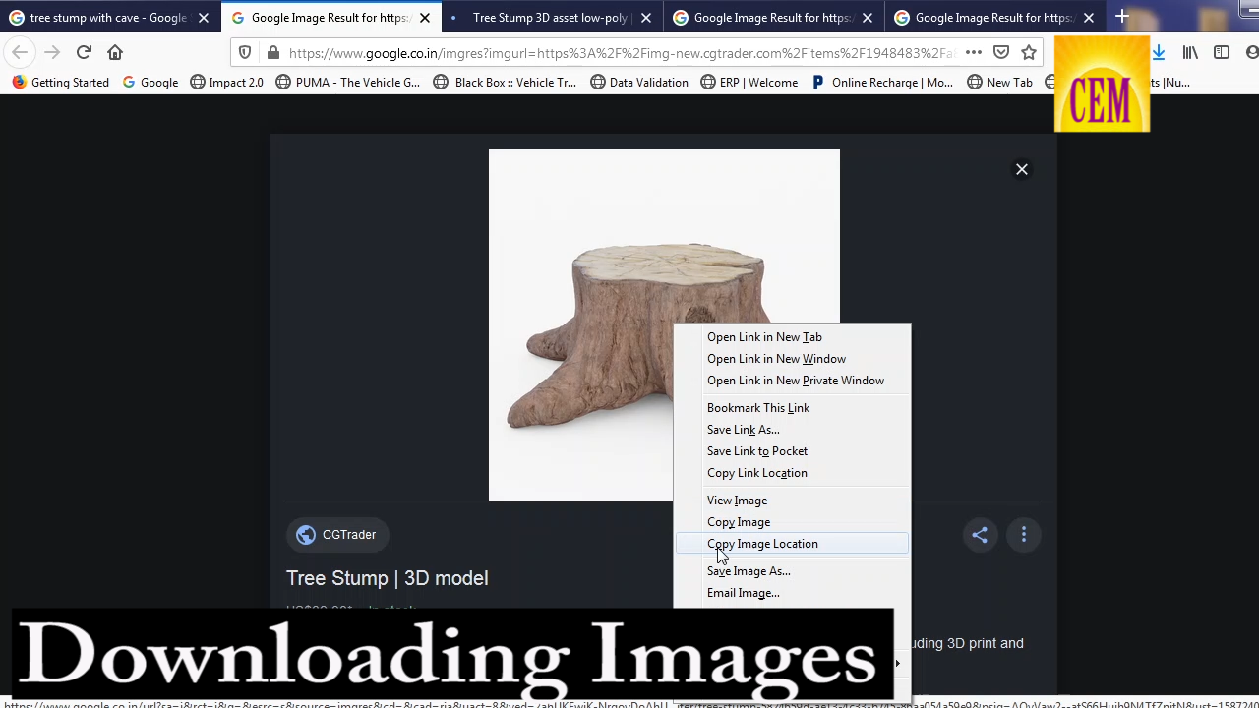The image size is (1259, 708).
Task: Open Impact 2.0 bookmark
Action: coord(226,83)
